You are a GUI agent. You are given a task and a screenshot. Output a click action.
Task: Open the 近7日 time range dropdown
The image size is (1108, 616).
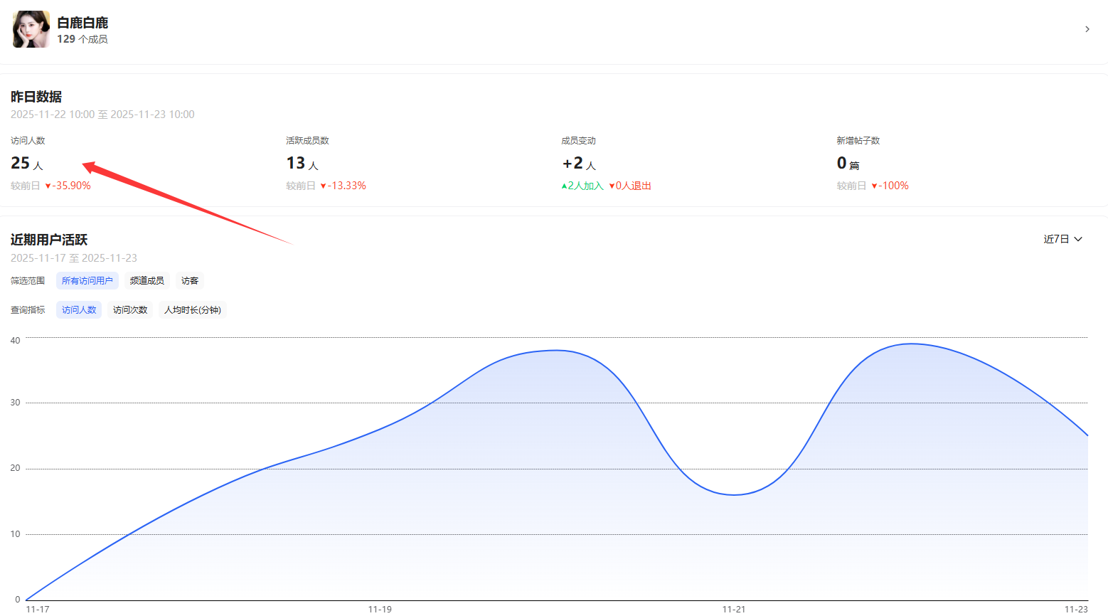pos(1062,239)
